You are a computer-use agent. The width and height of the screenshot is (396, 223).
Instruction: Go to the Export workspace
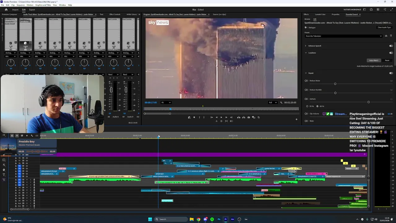click(x=32, y=10)
